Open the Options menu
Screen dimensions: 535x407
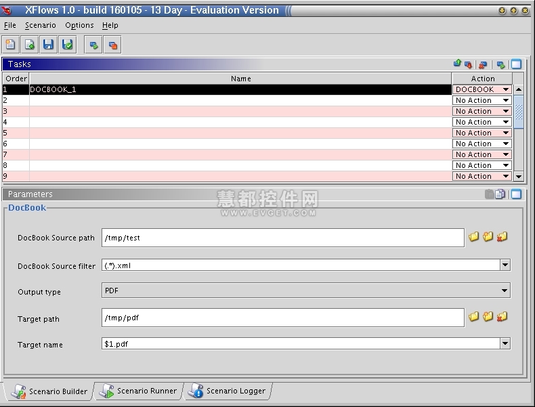click(79, 25)
